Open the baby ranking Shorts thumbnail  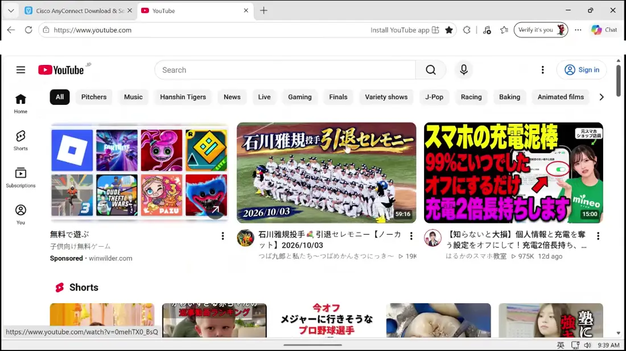215,320
